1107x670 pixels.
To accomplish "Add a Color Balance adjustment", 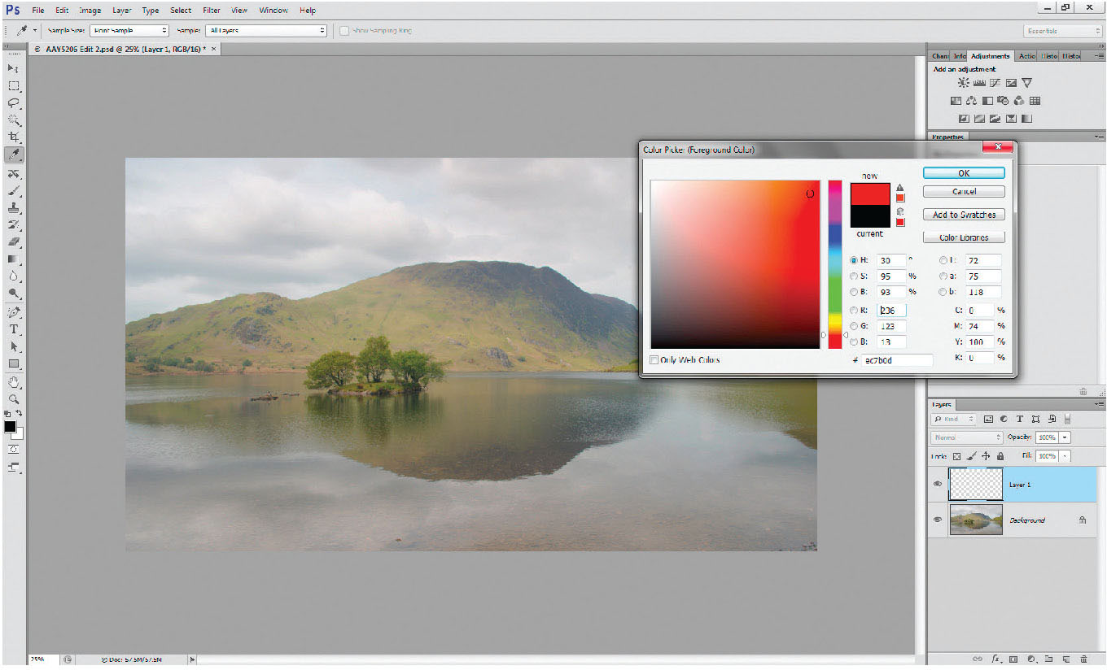I will [972, 101].
